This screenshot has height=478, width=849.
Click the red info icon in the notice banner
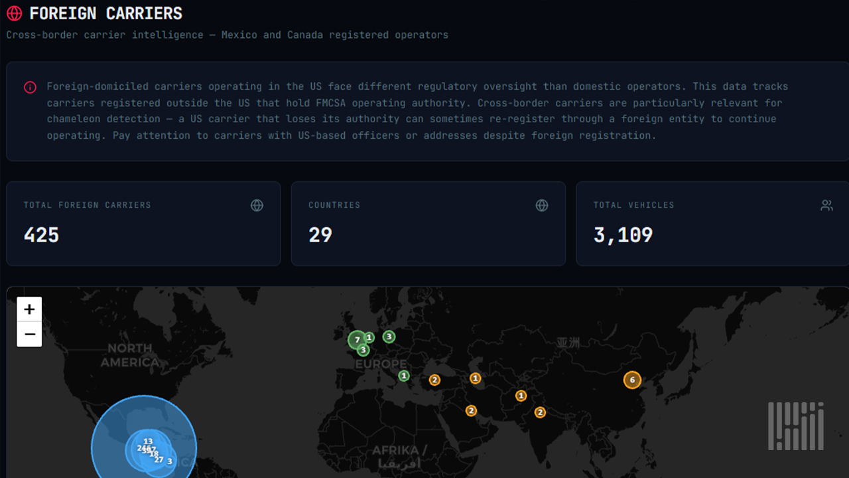tap(30, 87)
